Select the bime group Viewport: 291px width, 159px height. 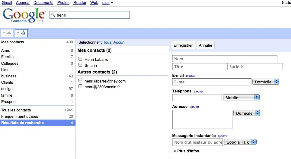click(37, 70)
